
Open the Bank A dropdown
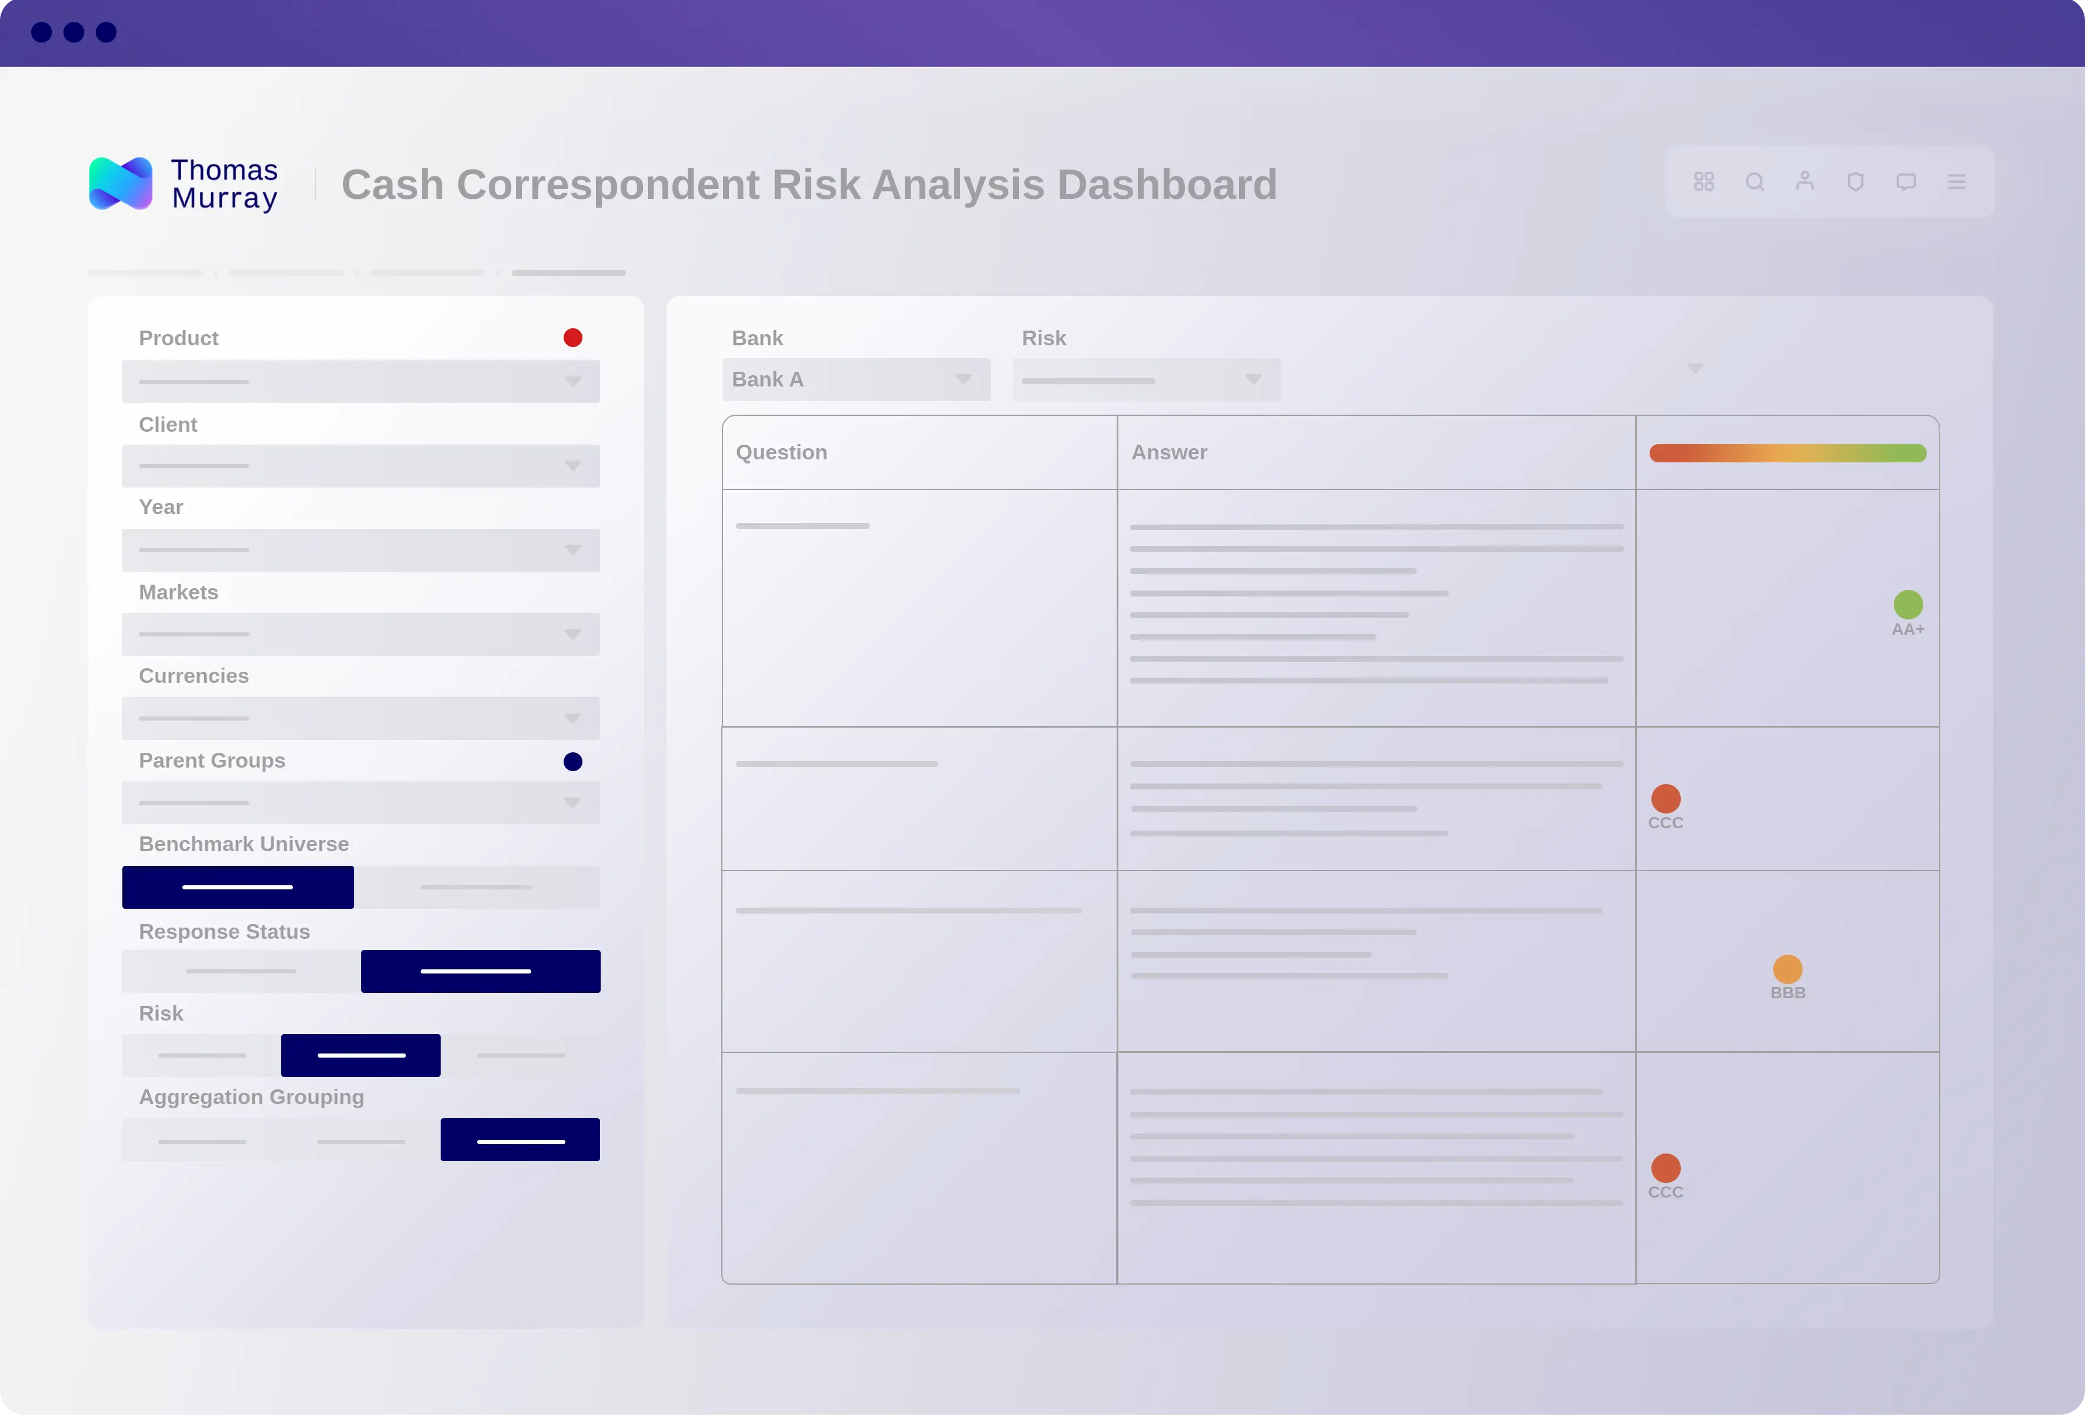tap(855, 379)
